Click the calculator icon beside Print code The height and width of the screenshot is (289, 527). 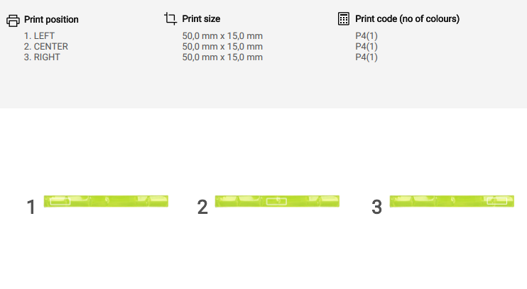click(344, 18)
